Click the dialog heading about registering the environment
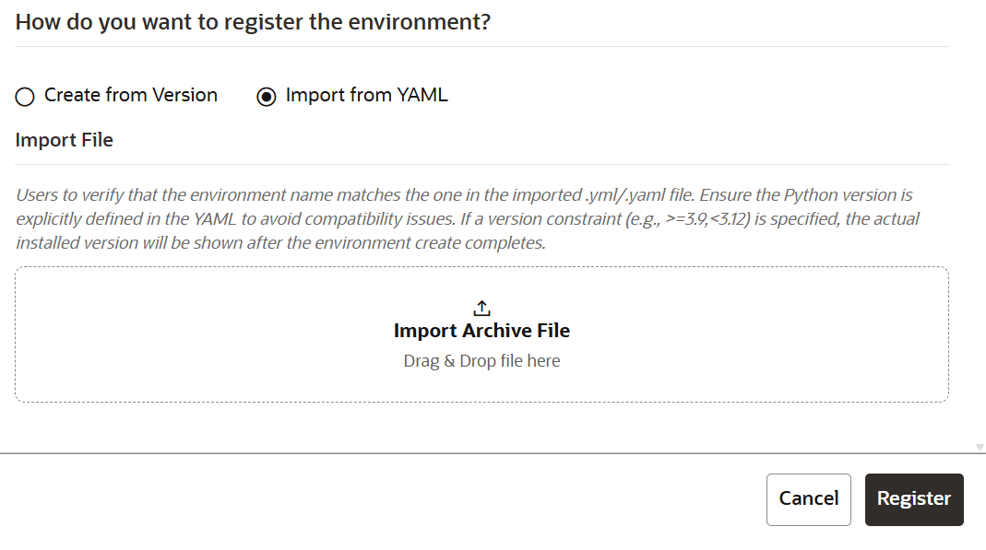This screenshot has width=986, height=550. pos(252,21)
